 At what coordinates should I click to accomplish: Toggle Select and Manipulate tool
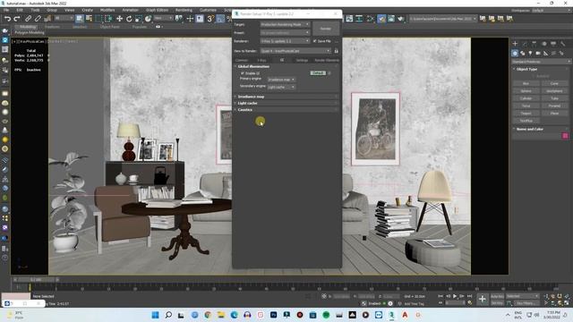190,19
